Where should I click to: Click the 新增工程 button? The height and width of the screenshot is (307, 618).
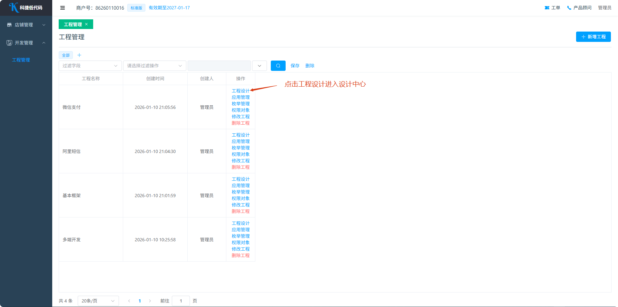(x=593, y=37)
